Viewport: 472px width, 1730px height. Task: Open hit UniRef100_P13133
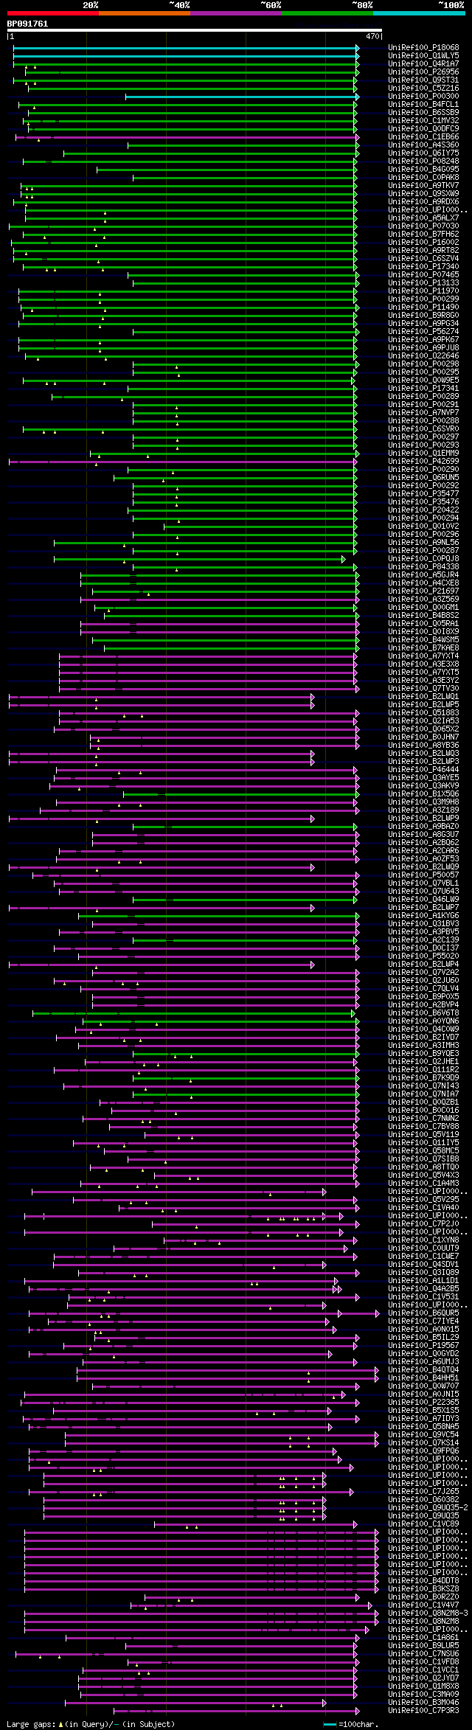click(423, 283)
